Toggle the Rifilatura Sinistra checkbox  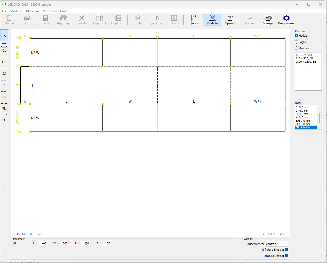[287, 250]
